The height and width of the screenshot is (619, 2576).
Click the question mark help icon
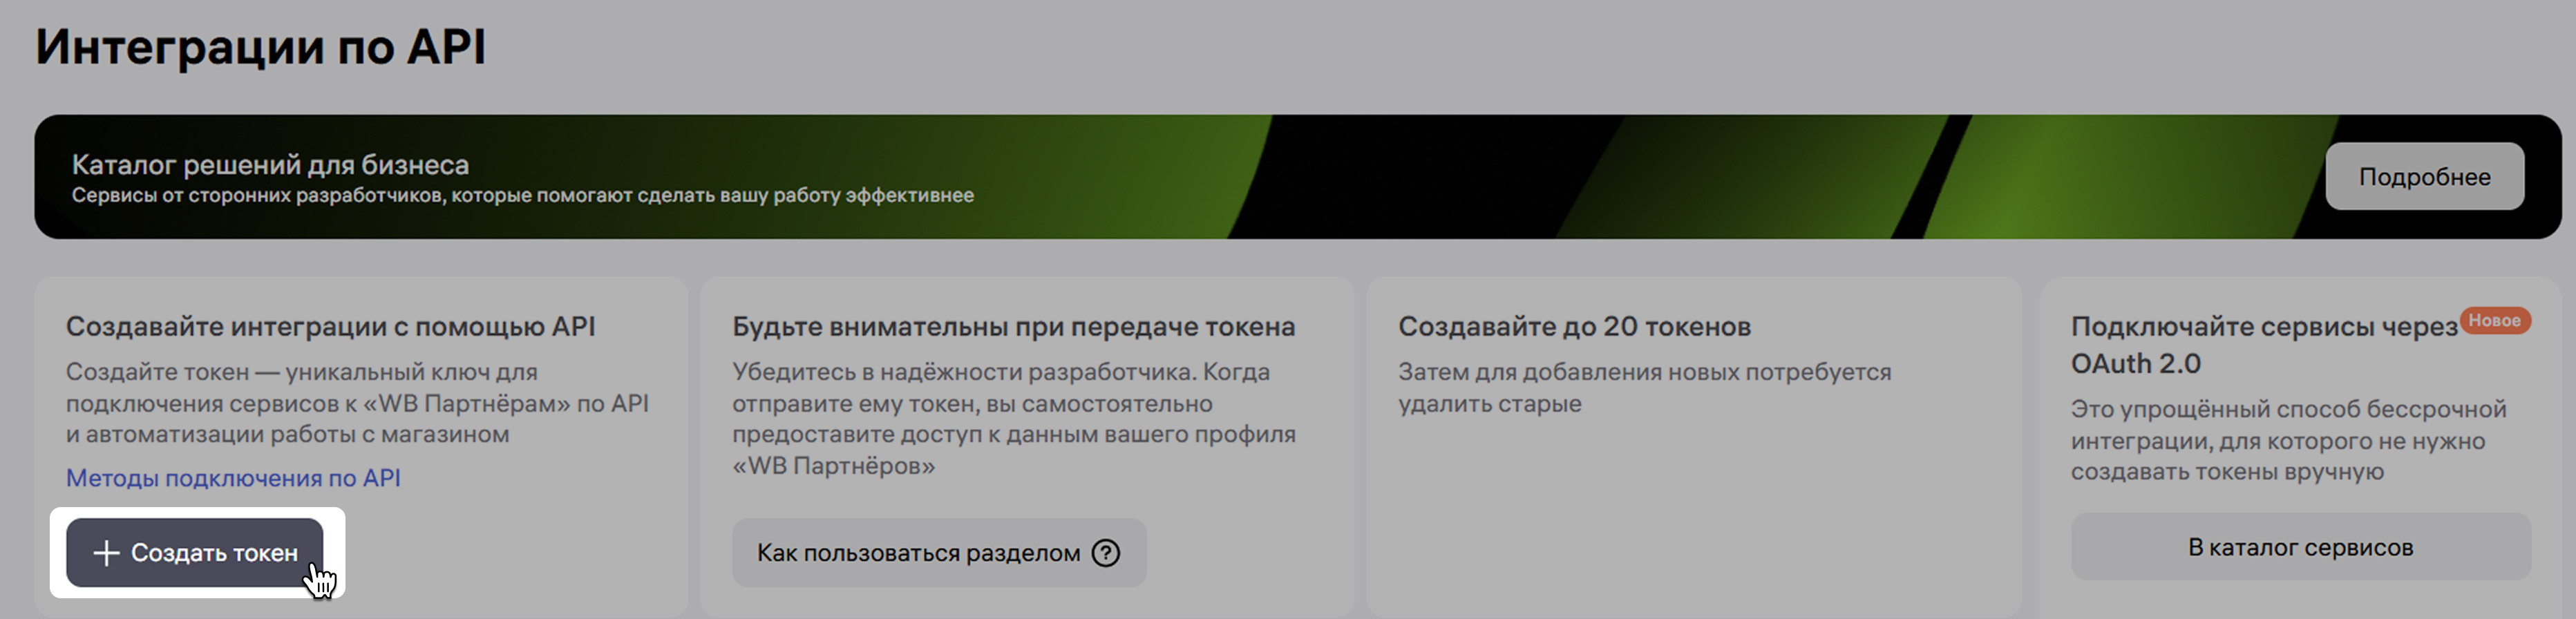(x=1105, y=553)
